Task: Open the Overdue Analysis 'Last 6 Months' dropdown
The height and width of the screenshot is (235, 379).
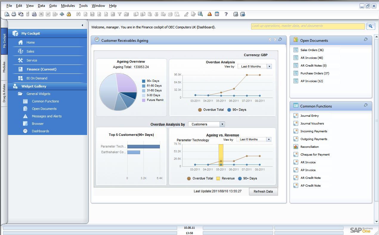Action: point(269,66)
